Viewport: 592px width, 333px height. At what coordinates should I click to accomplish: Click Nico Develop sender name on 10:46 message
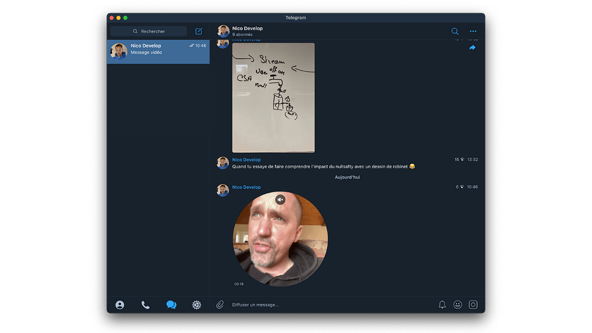click(x=246, y=187)
